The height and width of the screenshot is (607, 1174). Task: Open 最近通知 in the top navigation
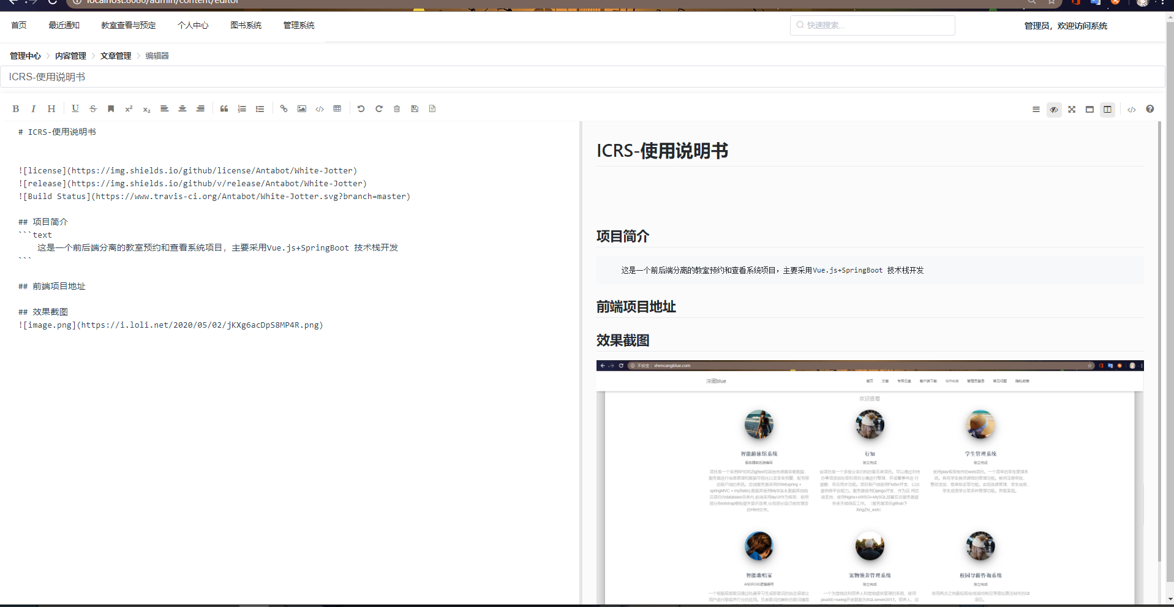click(64, 25)
